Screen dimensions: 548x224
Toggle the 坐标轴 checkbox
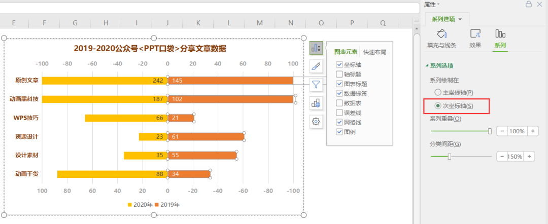click(x=339, y=64)
